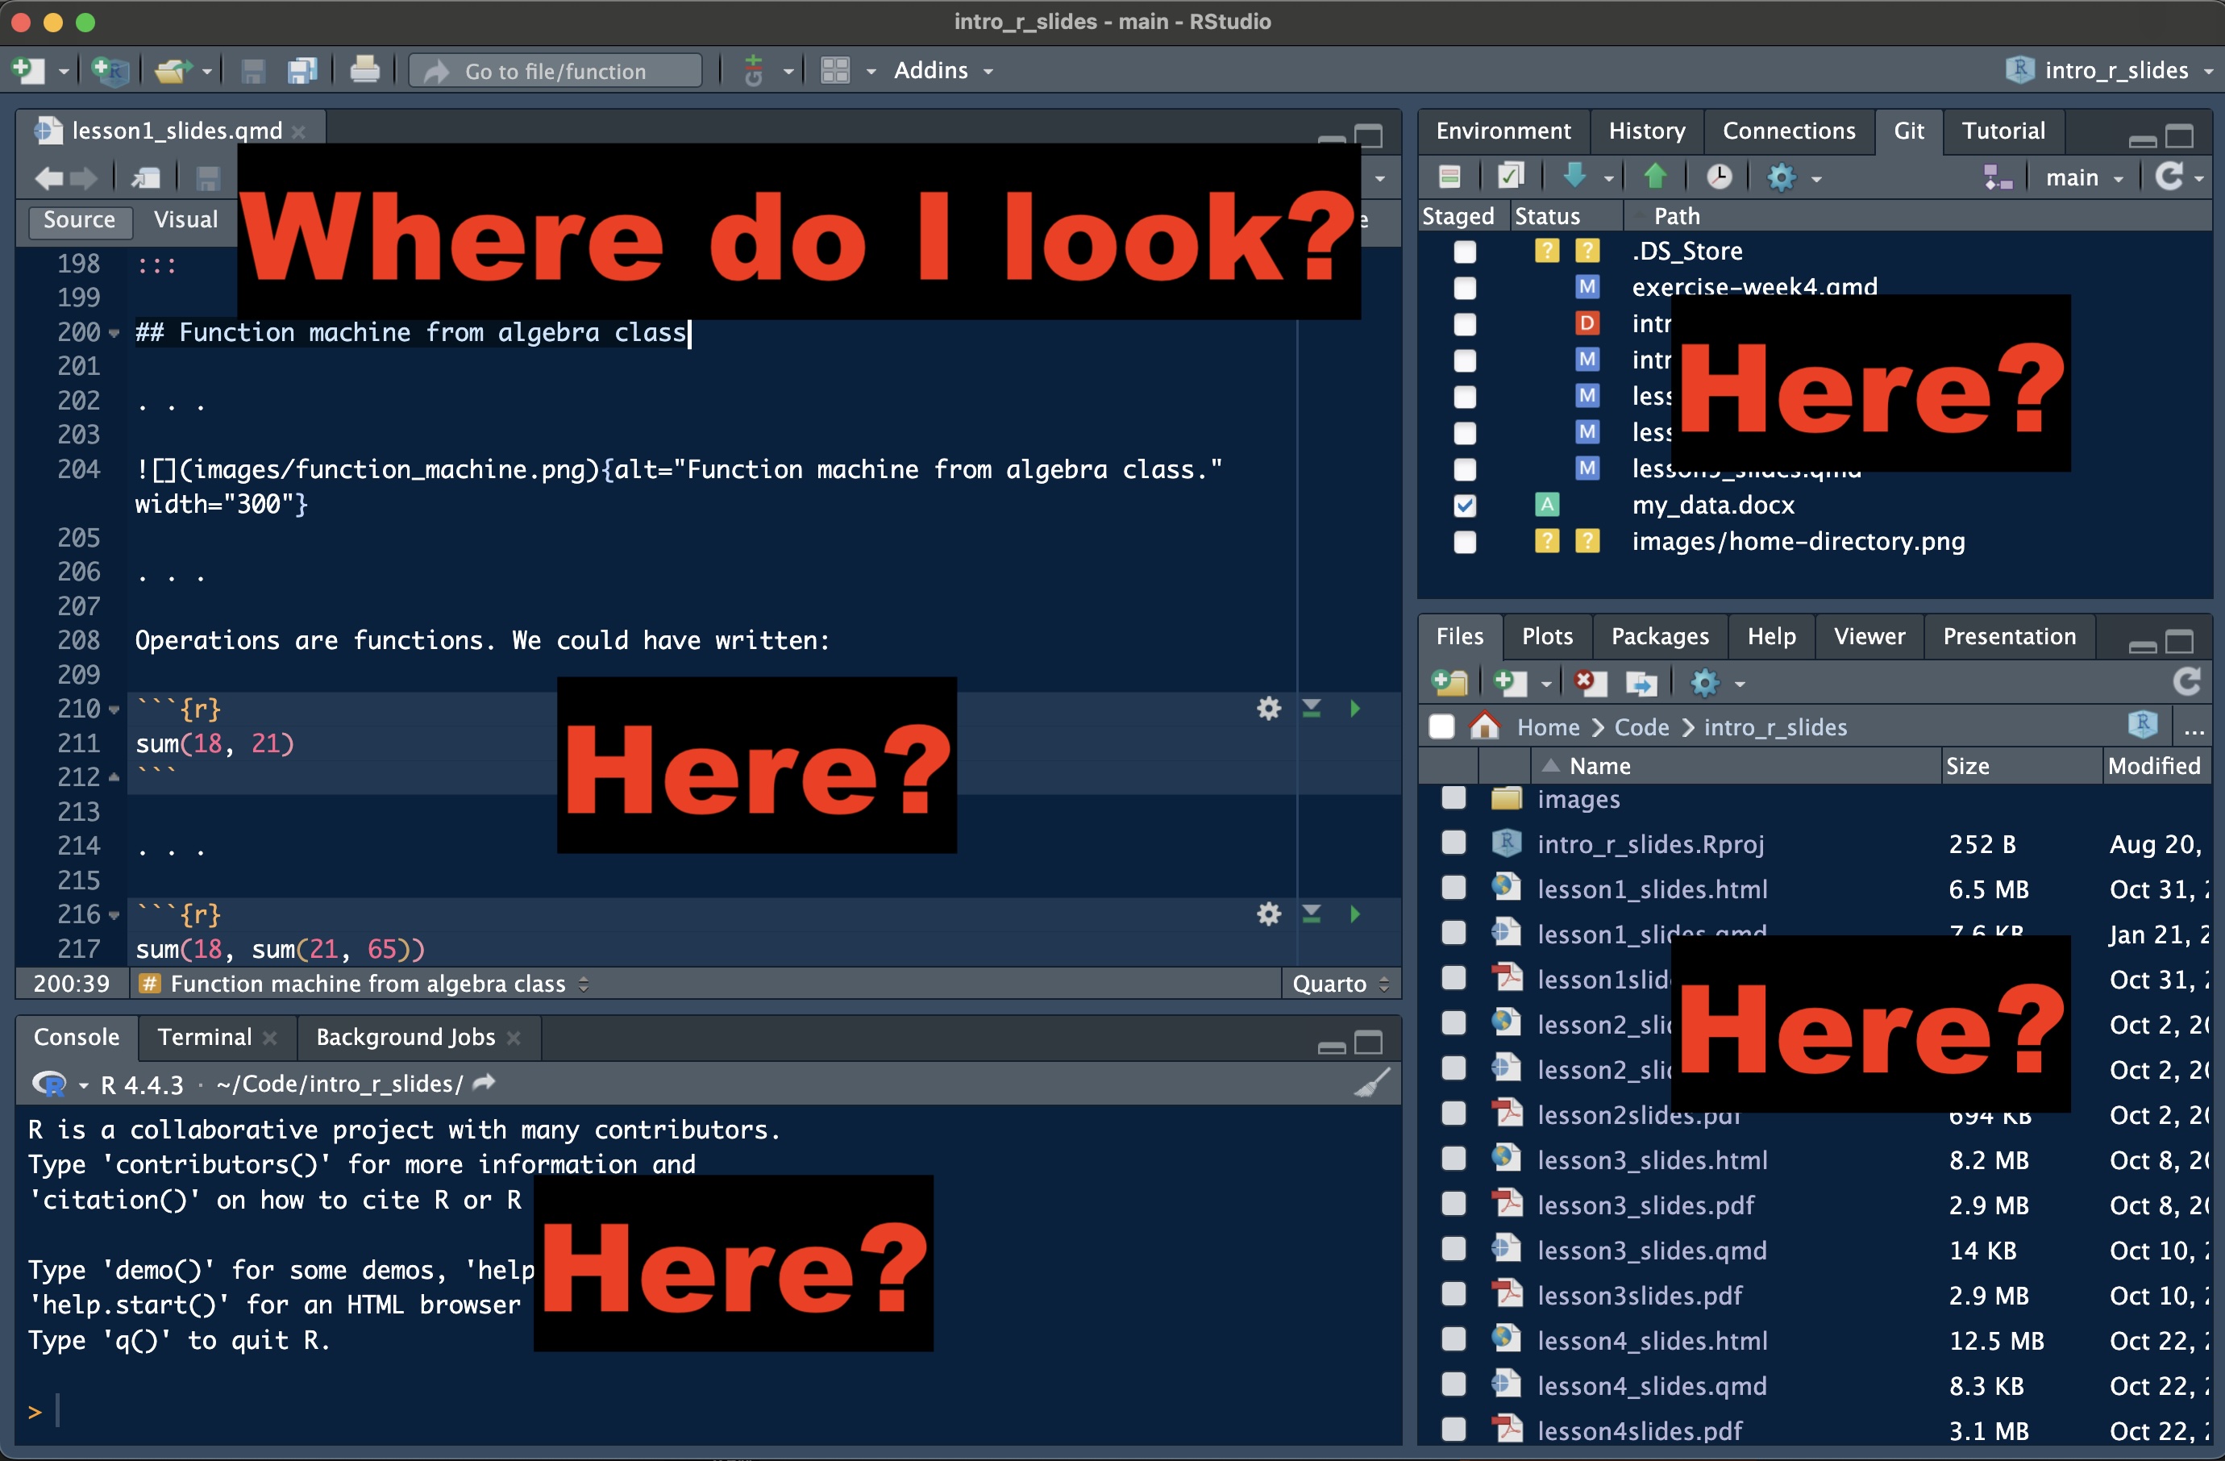Viewport: 2225px width, 1461px height.
Task: Unstage my_data.docx checkbox
Action: point(1465,506)
